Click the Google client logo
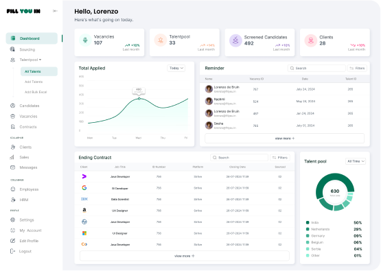The image size is (381, 271). [x=84, y=188]
